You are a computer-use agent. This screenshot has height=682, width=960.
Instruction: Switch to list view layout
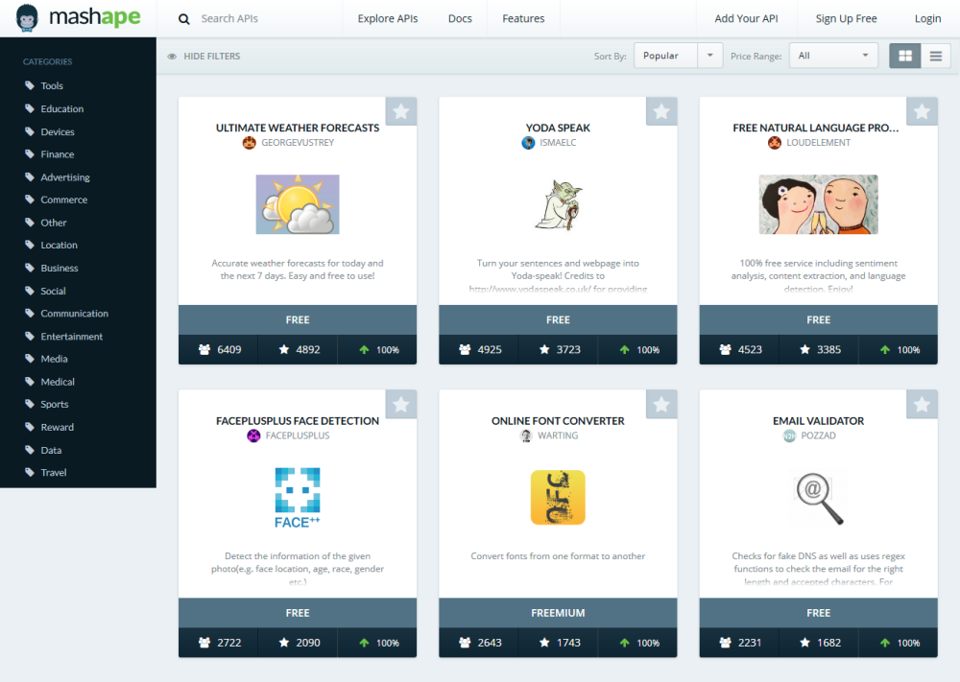coord(935,56)
